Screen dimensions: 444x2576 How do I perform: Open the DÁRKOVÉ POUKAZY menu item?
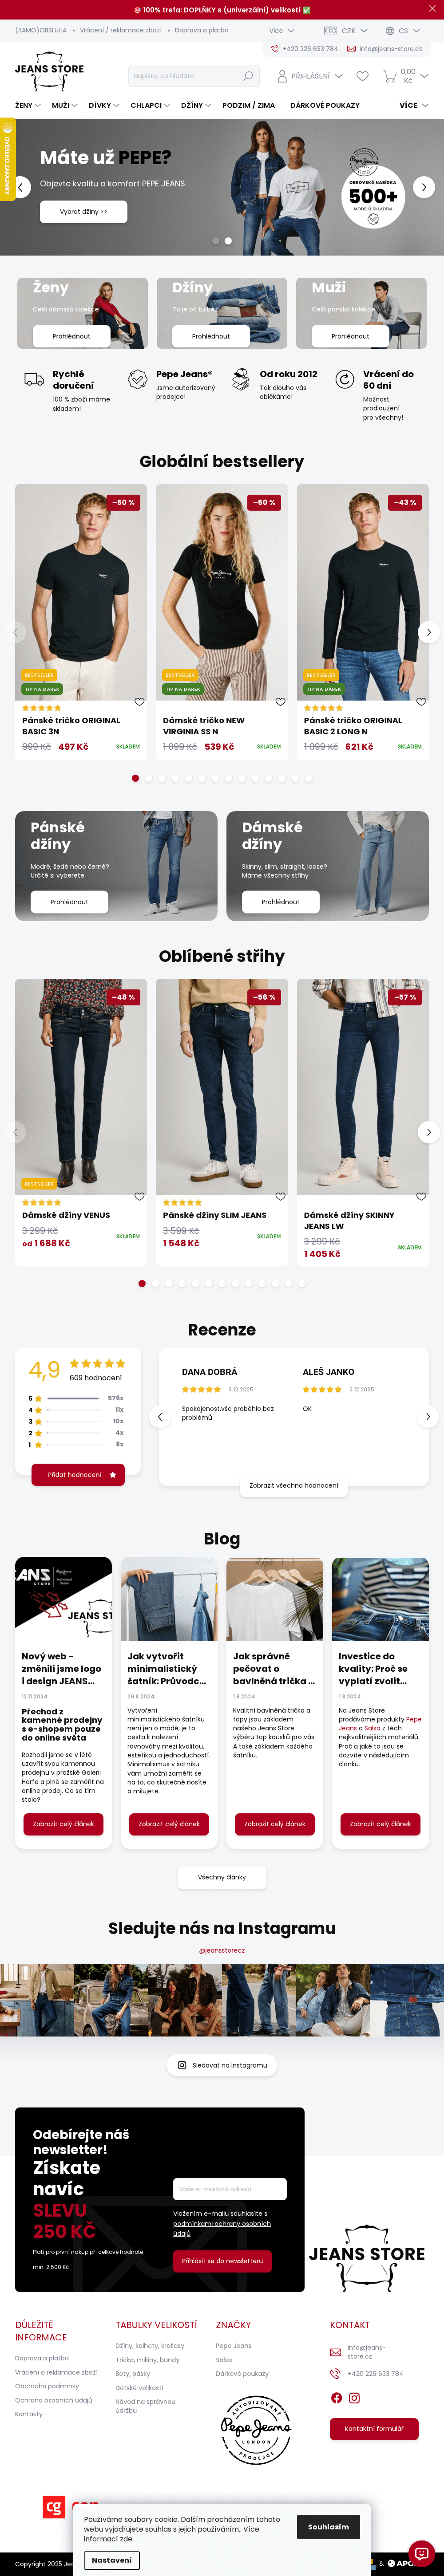click(325, 105)
